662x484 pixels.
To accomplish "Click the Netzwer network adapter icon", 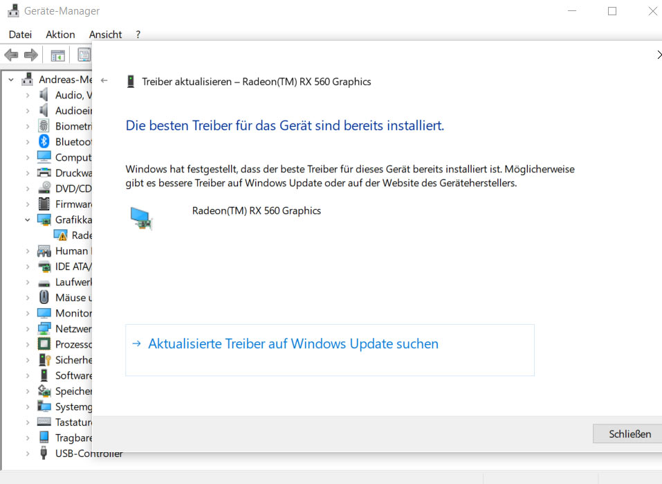I will pos(44,328).
